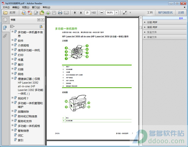Go to next page with down arrow
The width and height of the screenshot is (188, 147).
click(x=81, y=13)
